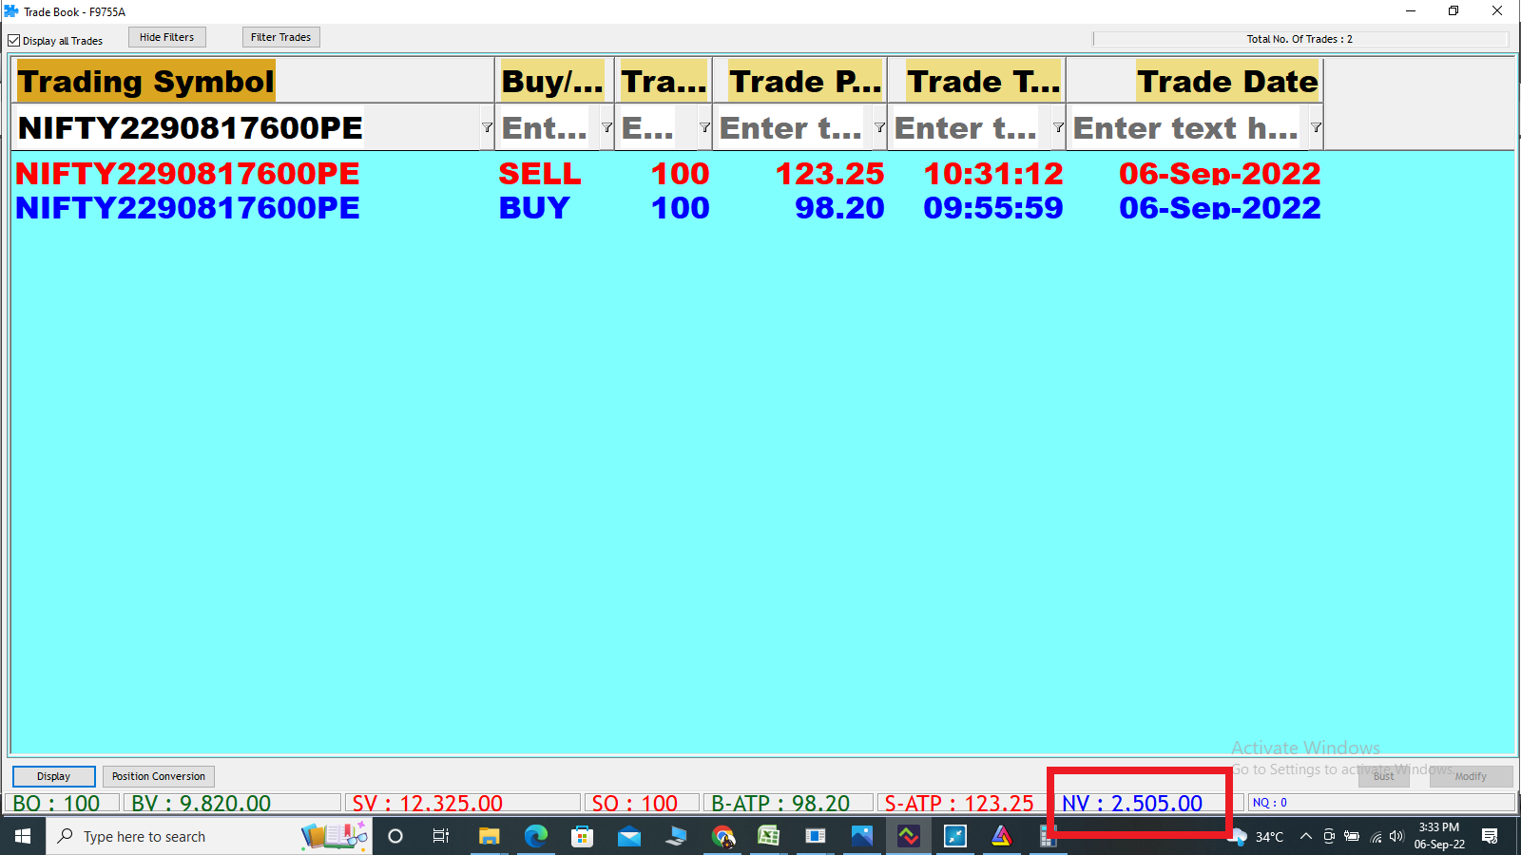Open Cortana from the taskbar
The width and height of the screenshot is (1521, 855).
[395, 836]
